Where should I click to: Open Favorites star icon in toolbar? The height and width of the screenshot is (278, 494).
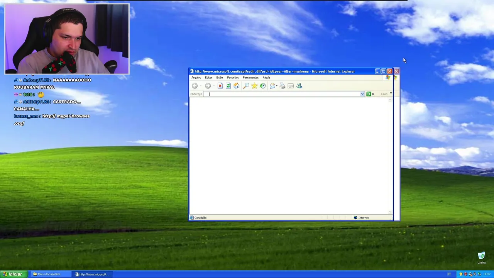[254, 86]
